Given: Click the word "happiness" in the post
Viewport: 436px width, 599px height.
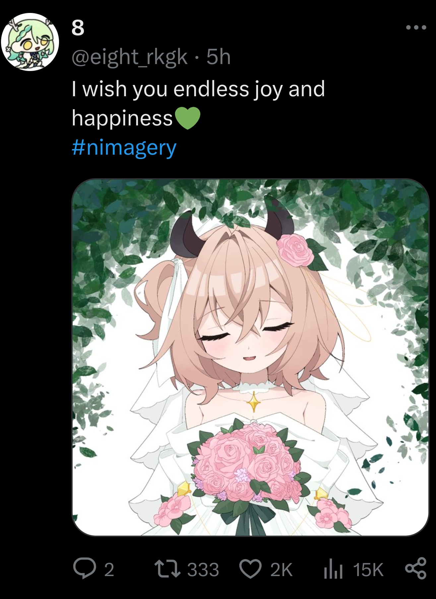Looking at the screenshot, I should click(122, 118).
